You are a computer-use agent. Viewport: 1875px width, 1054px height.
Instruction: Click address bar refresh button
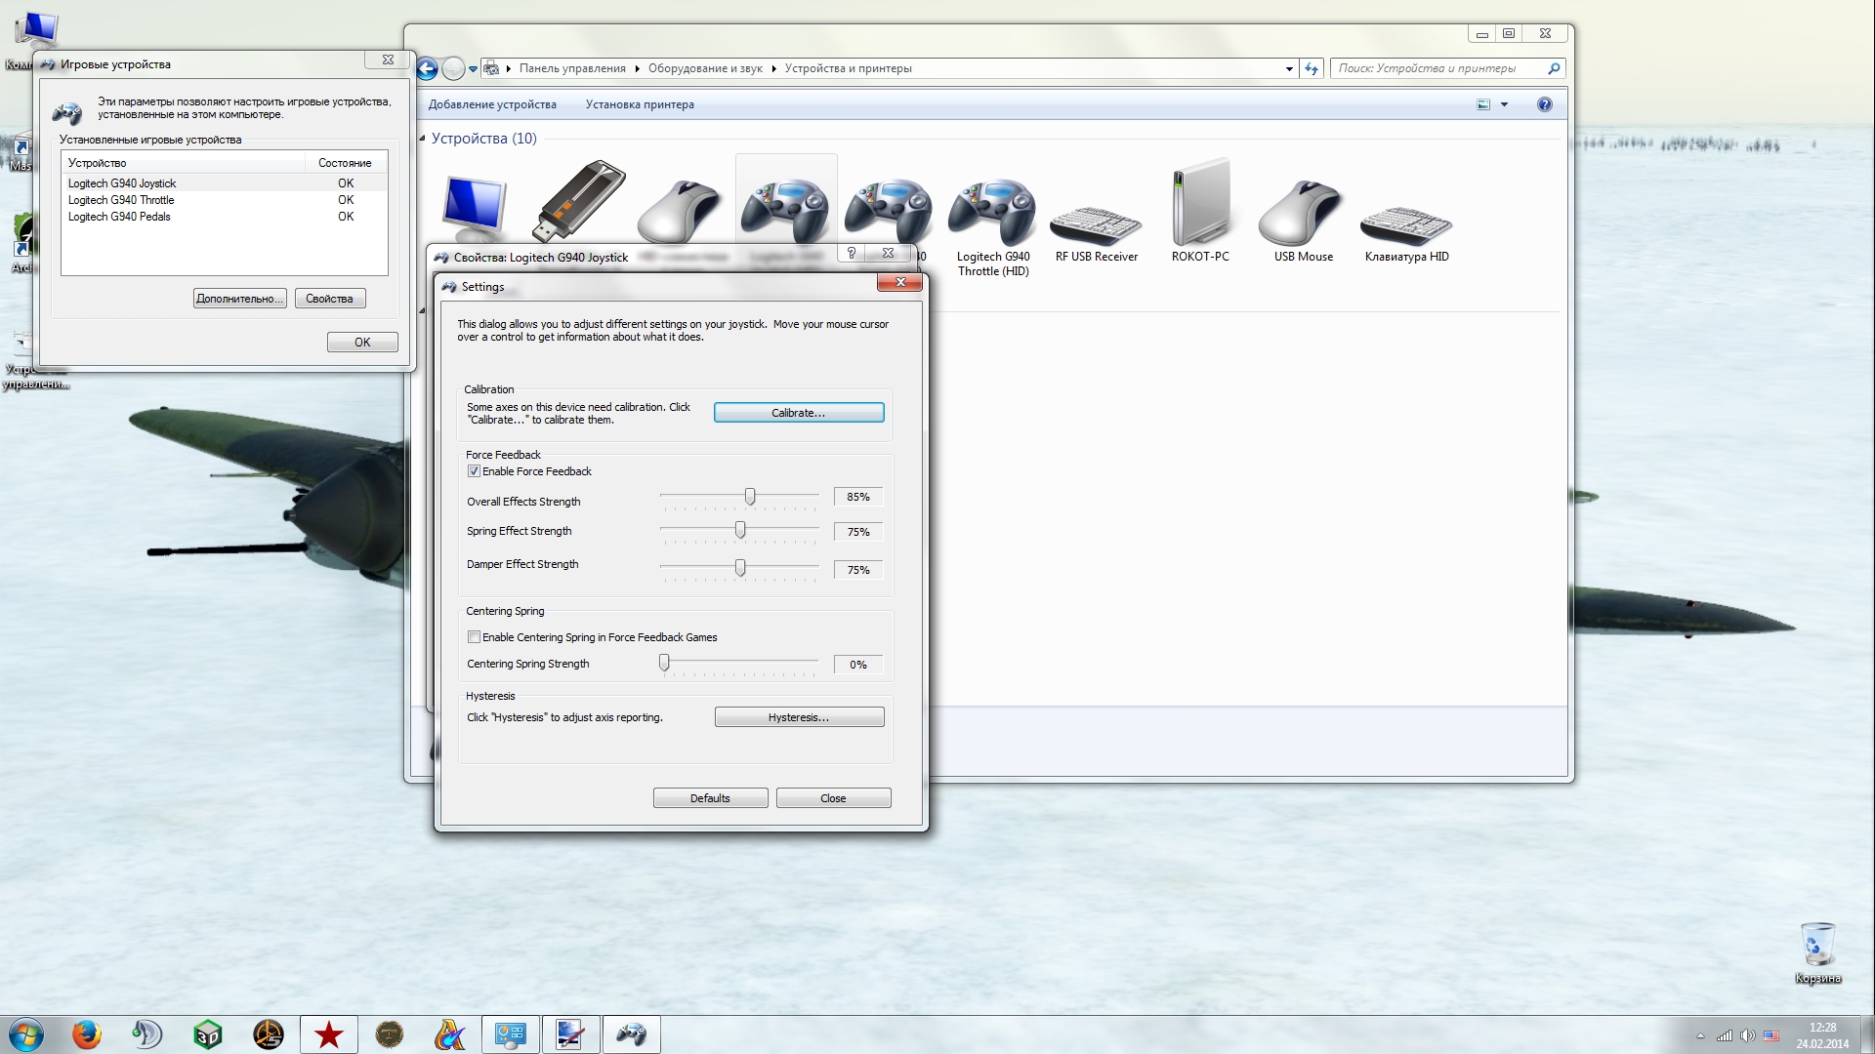pos(1312,68)
